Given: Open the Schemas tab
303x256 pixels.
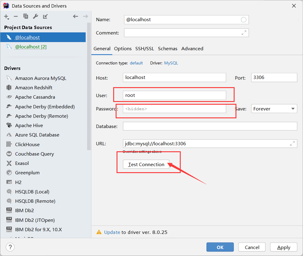Looking at the screenshot, I should [x=167, y=49].
